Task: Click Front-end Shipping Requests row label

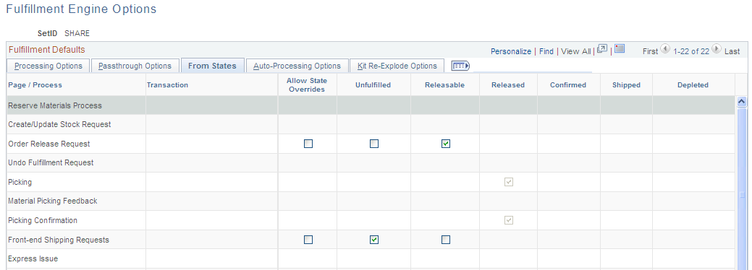Action: tap(59, 240)
